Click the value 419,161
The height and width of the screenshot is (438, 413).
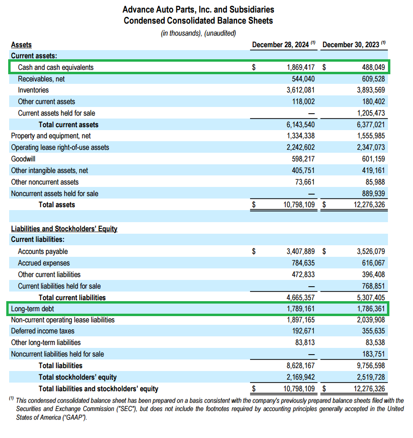(373, 171)
